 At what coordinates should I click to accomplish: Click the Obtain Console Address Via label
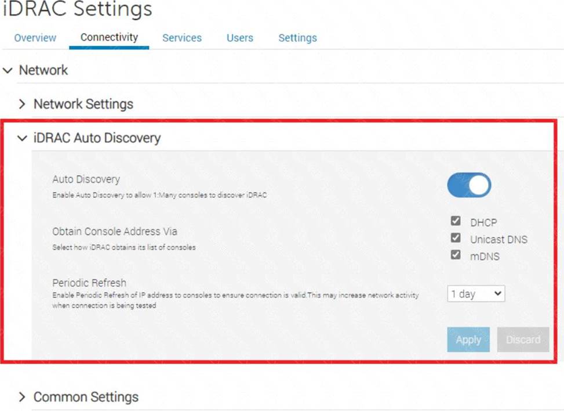[115, 231]
